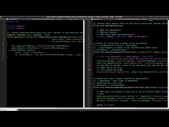The height and width of the screenshot is (127, 169).
Task: Click the "/// Let's google may be:" comment
Action: click(109, 70)
